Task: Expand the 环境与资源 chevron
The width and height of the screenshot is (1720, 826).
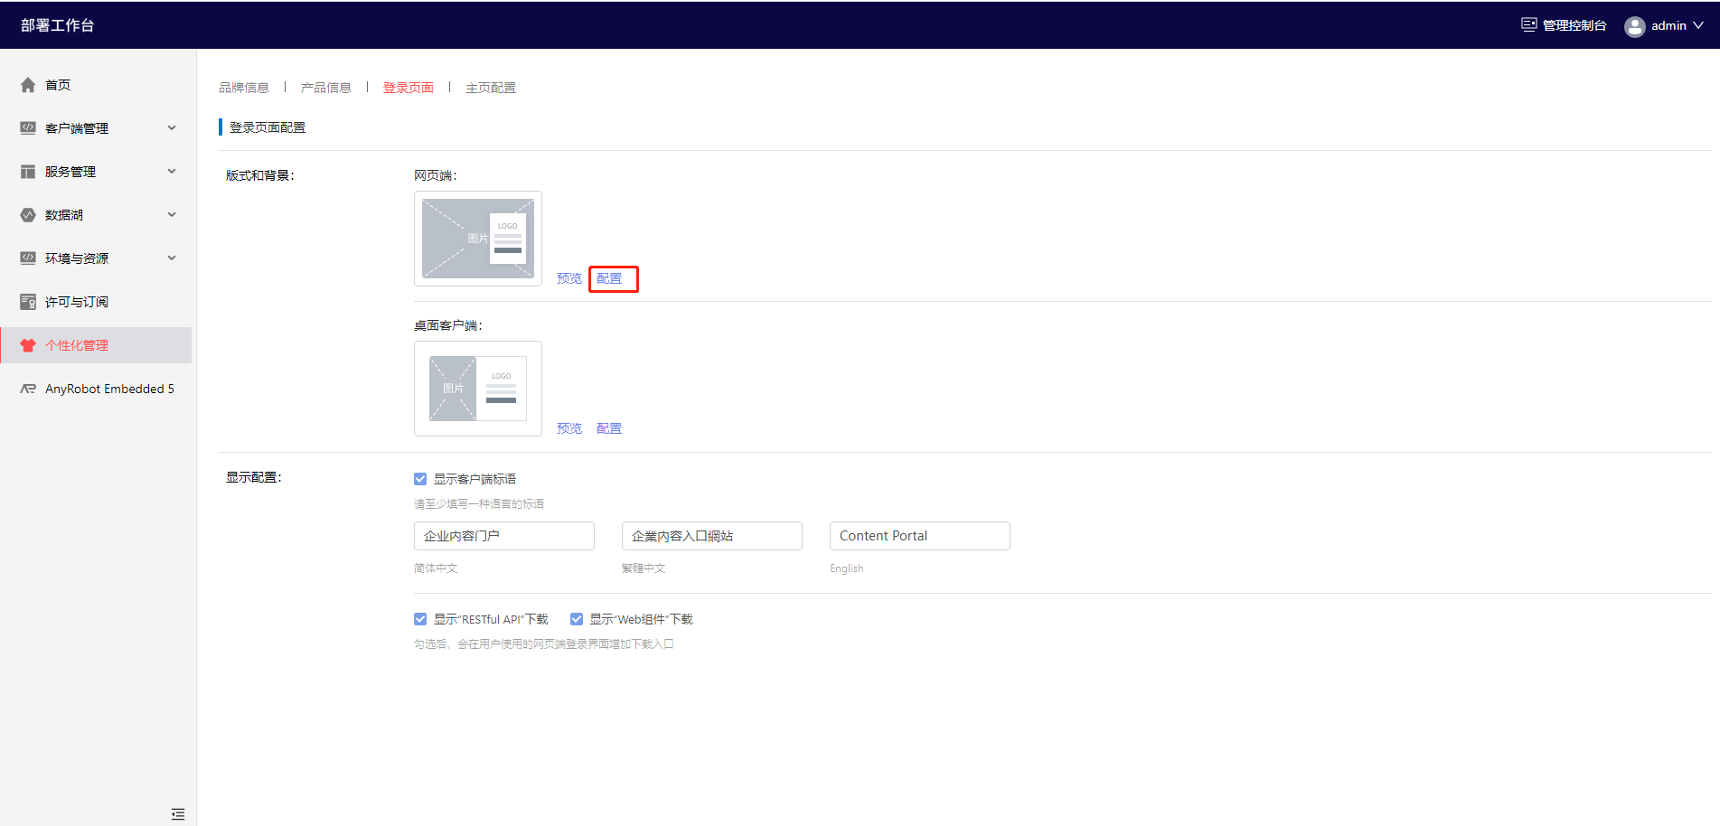Action: tap(172, 258)
